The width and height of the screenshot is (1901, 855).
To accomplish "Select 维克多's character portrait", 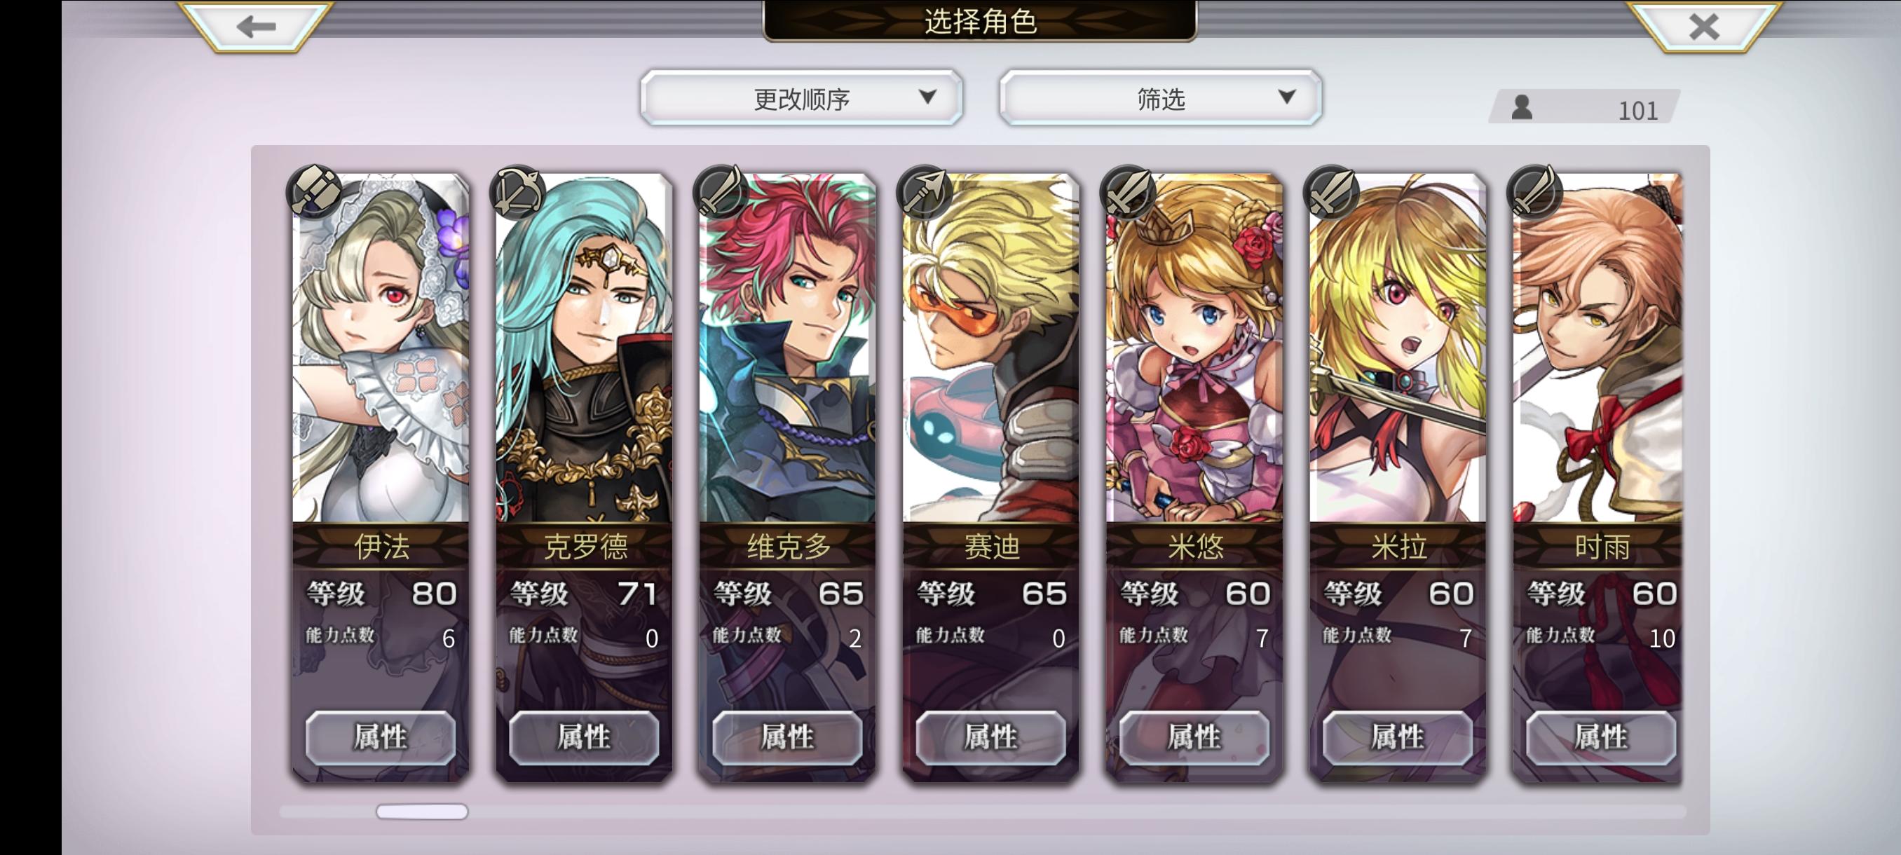I will (x=787, y=348).
